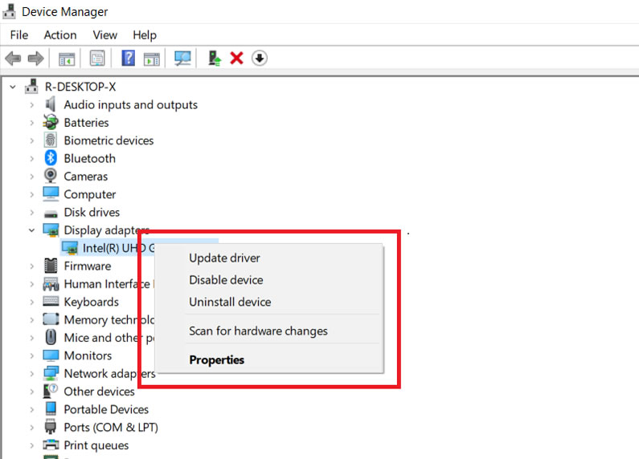This screenshot has height=459, width=639.
Task: Click the Intel(R) UHD adapter icon
Action: point(70,247)
